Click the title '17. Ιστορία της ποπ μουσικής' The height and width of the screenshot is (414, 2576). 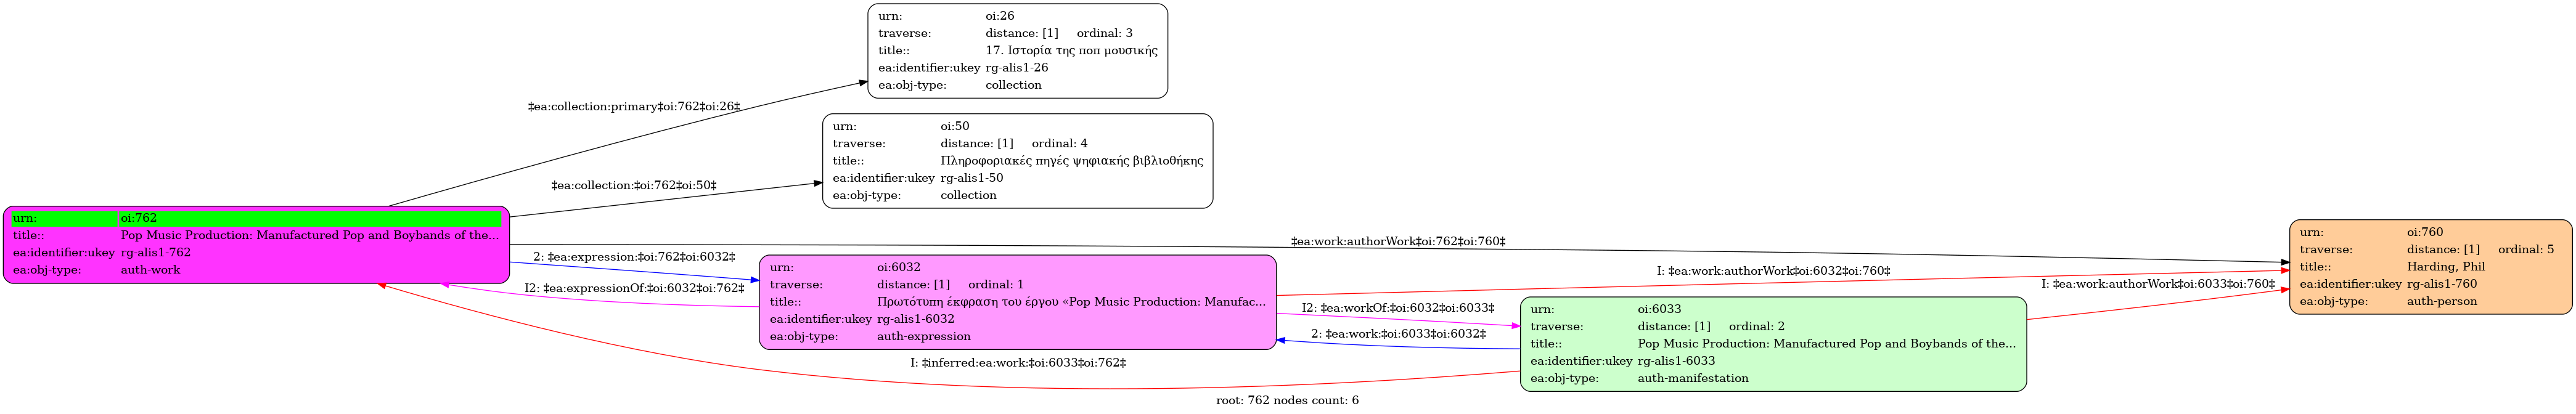point(1071,50)
